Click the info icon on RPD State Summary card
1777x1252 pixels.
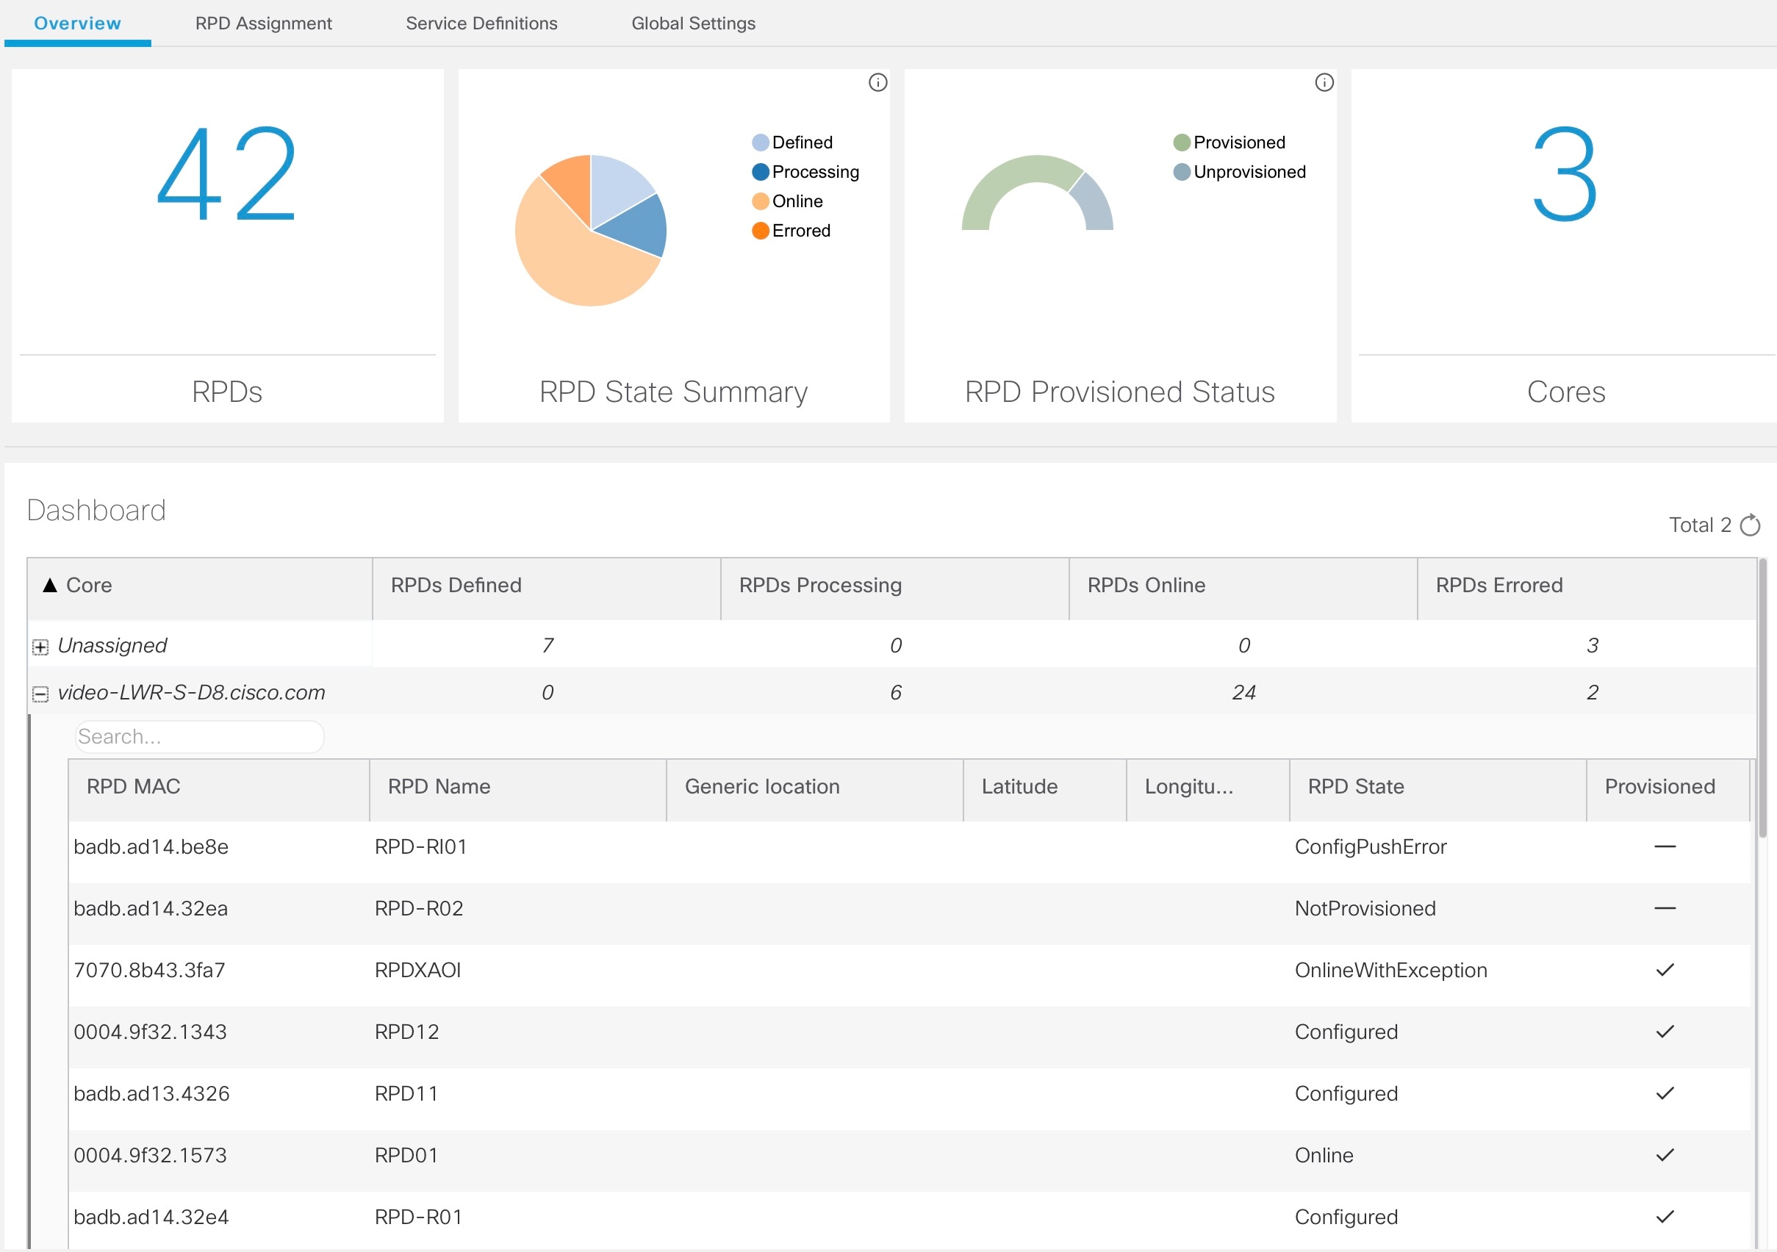(877, 83)
